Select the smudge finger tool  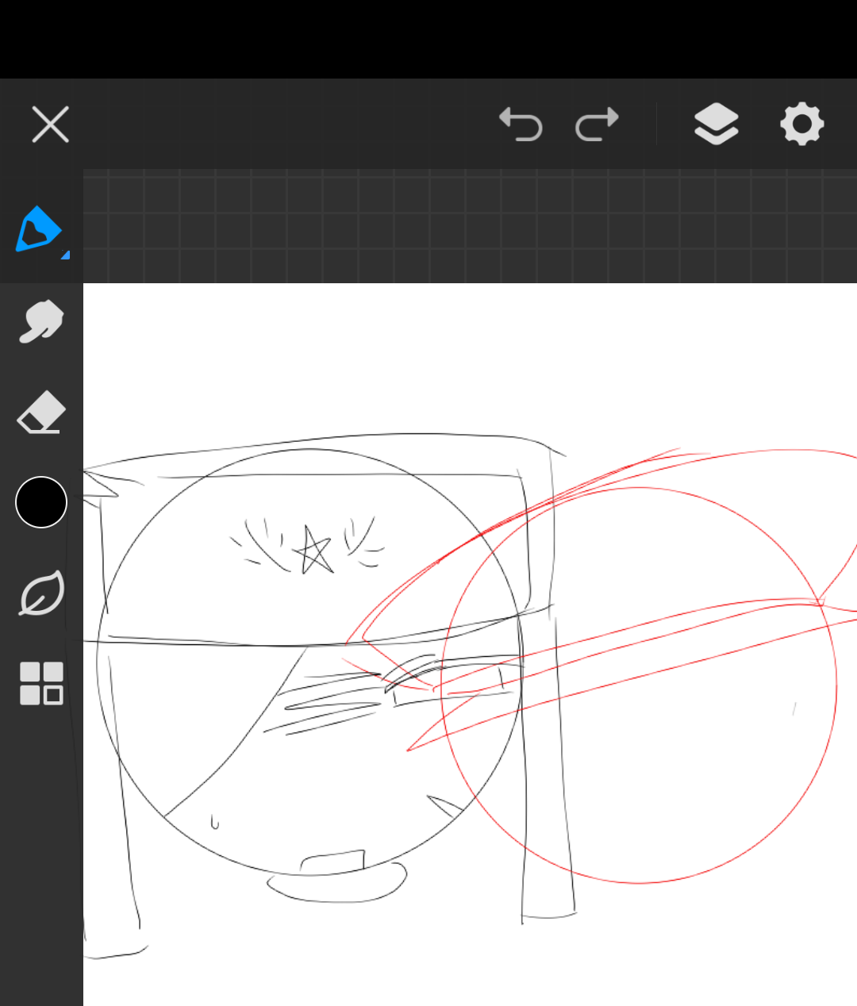click(40, 321)
